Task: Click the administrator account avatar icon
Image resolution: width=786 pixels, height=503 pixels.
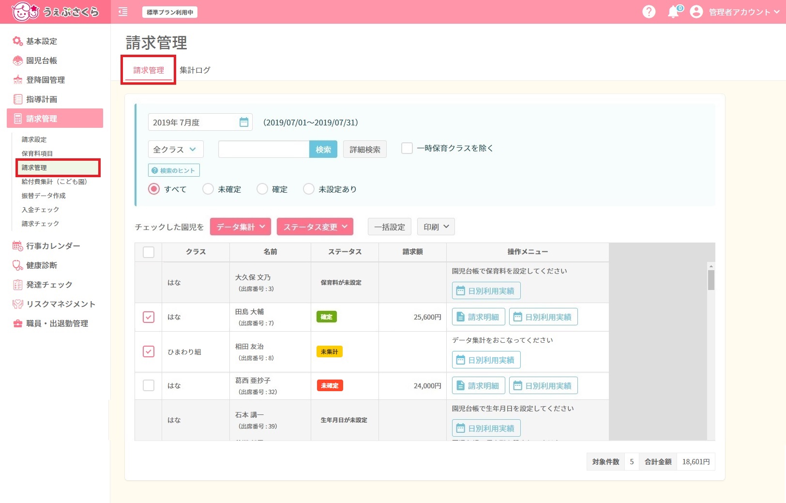Action: [x=696, y=12]
